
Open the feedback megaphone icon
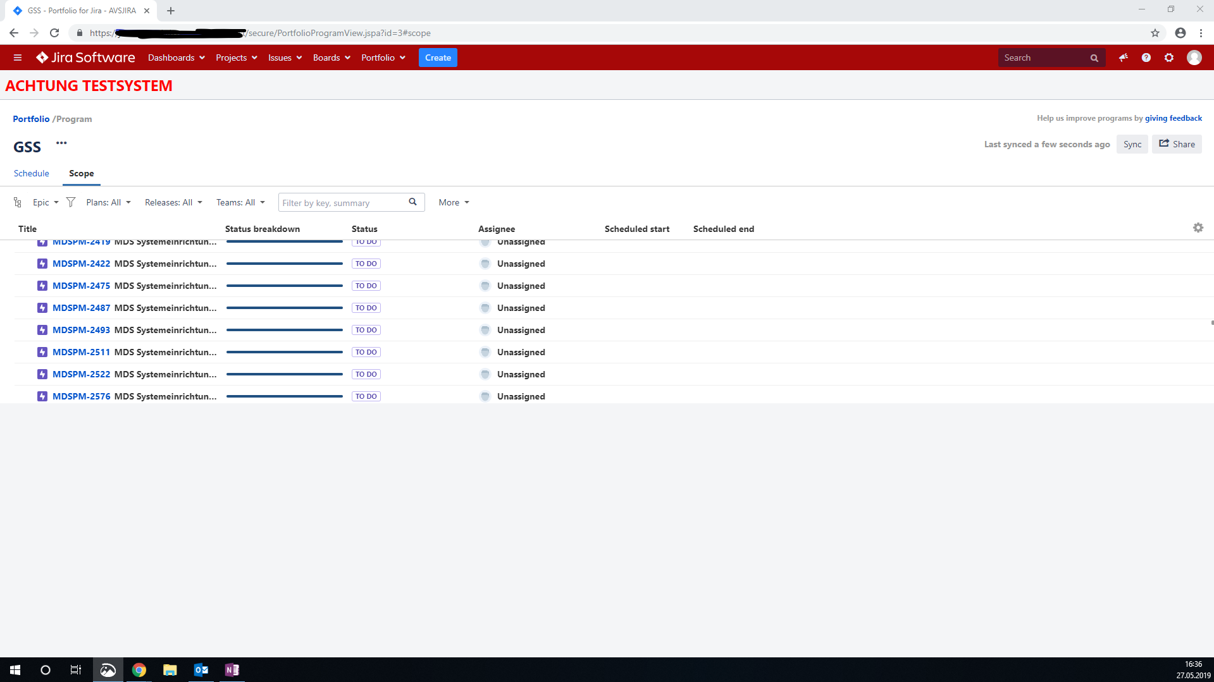coord(1123,58)
